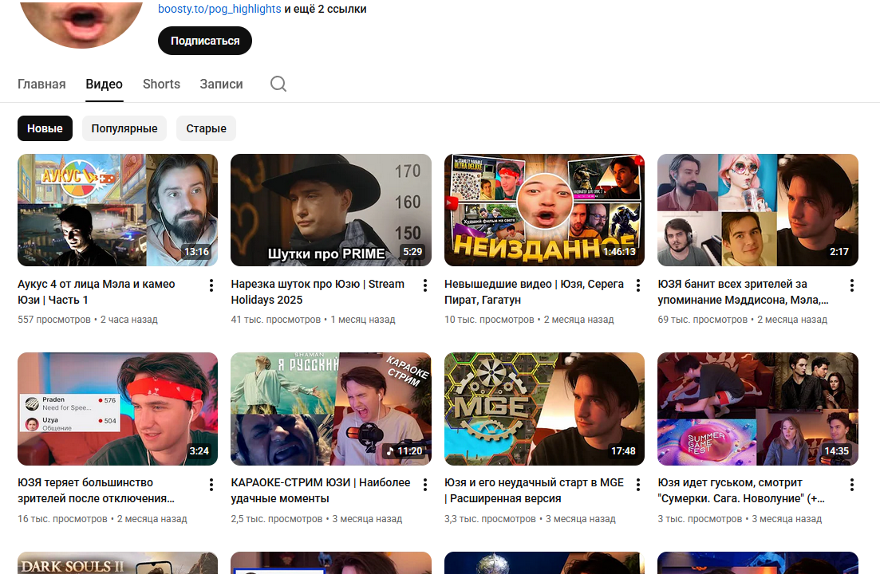Play the Summer Game Fest thumbnail
The image size is (880, 574).
coord(758,409)
